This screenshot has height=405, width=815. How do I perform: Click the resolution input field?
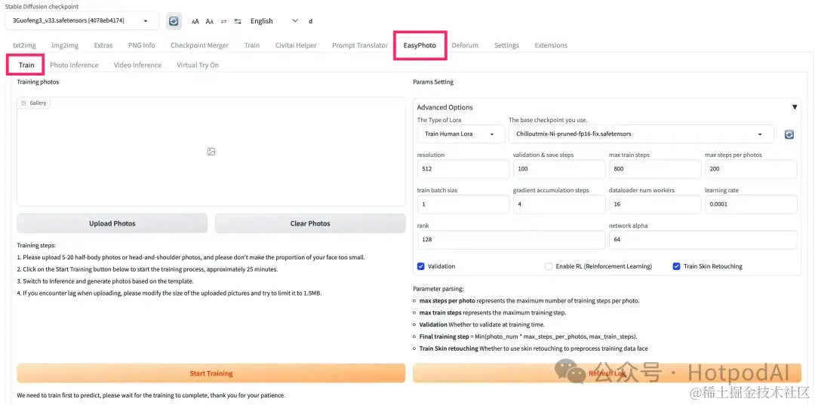pyautogui.click(x=463, y=169)
